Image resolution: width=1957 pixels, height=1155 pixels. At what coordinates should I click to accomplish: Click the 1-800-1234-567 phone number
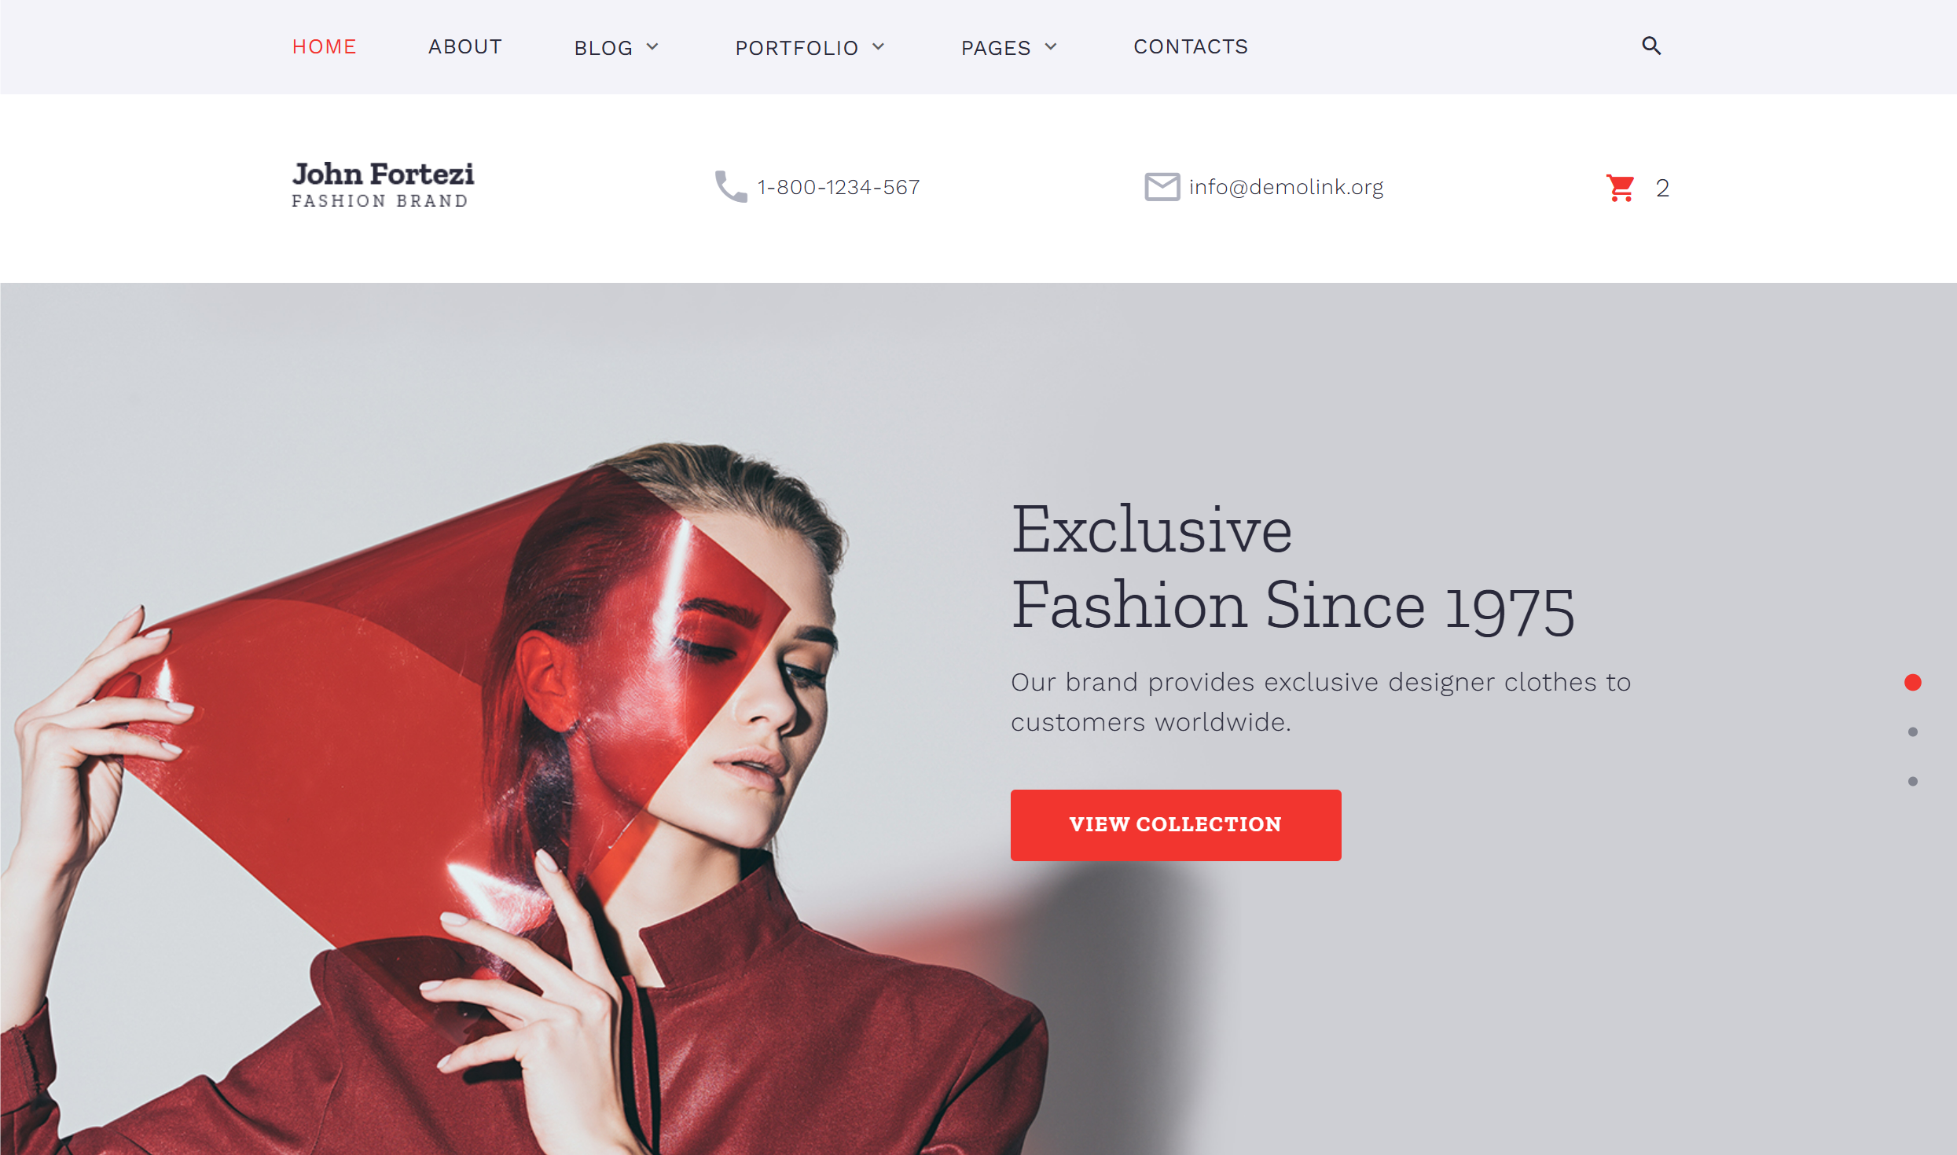click(839, 187)
